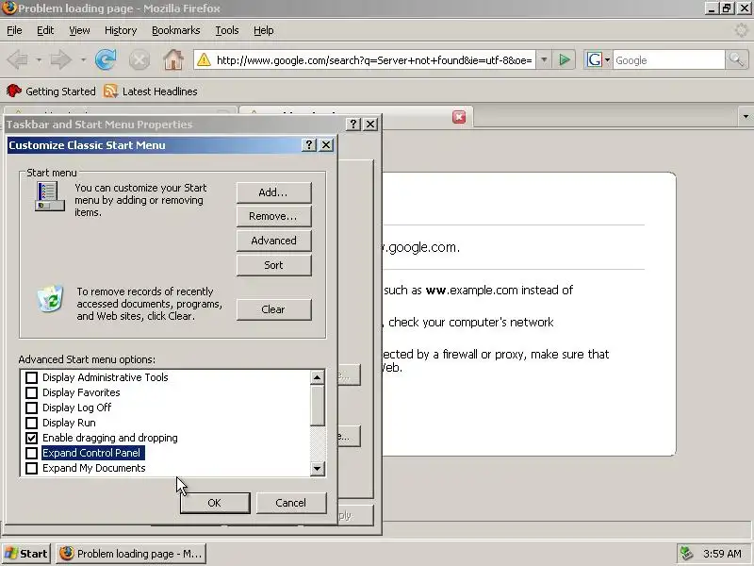Confirm with the OK button
This screenshot has height=566, width=754.
click(215, 503)
